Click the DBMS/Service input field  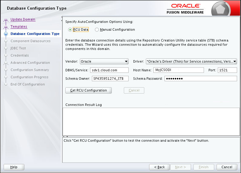point(109,70)
